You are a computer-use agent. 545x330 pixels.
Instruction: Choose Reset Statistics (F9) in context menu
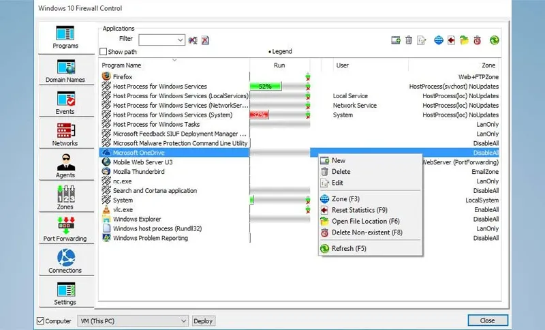coord(371,210)
